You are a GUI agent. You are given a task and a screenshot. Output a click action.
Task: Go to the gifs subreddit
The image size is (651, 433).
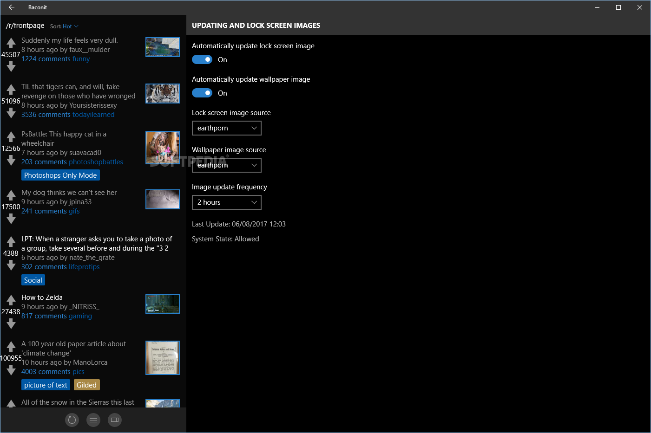[74, 211]
